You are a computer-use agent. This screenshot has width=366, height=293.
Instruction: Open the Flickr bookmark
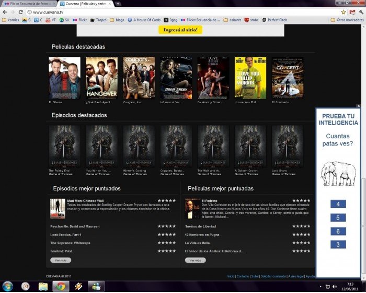tap(79, 20)
